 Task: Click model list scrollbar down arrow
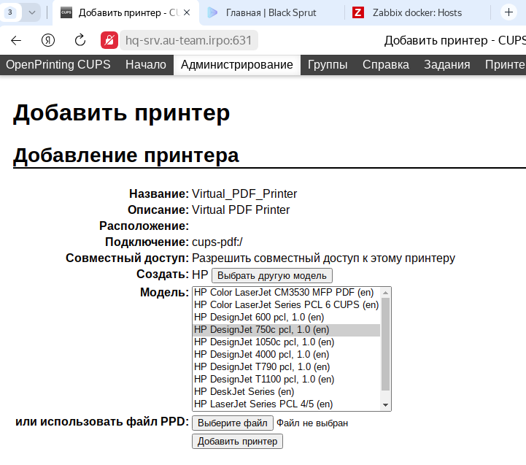385,404
